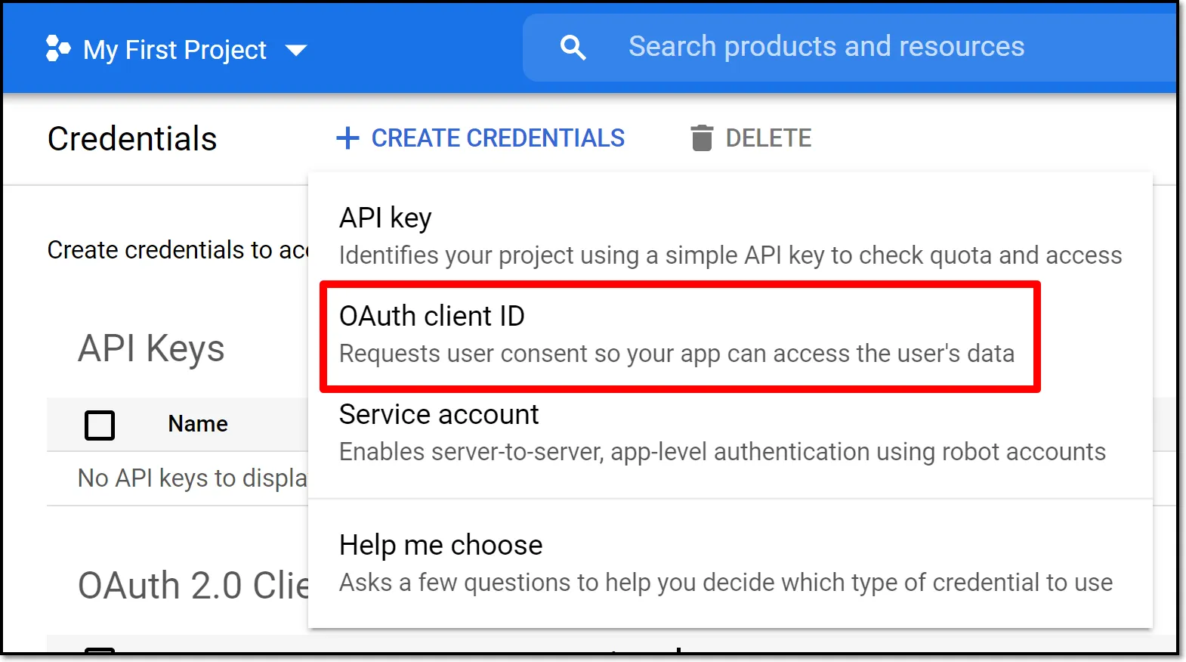Click the Credentials page heading
This screenshot has height=662, width=1186.
point(132,139)
